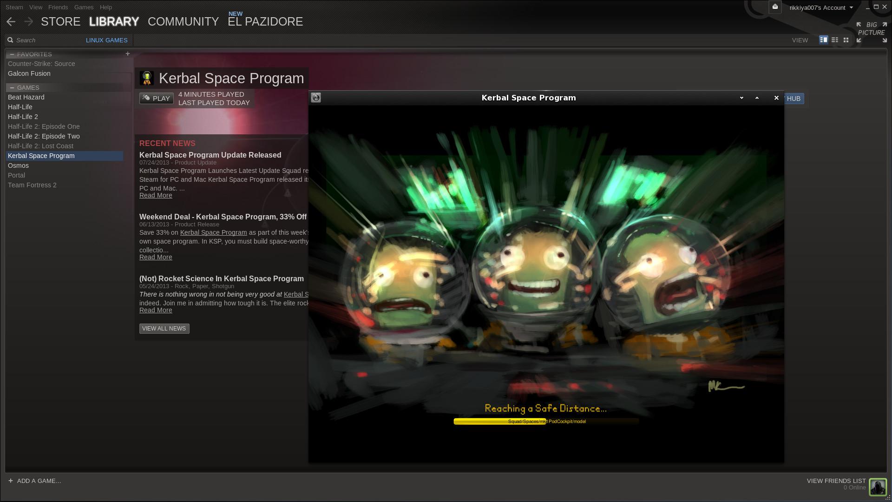
Task: Open the friends avatar thumbnail
Action: [878, 487]
